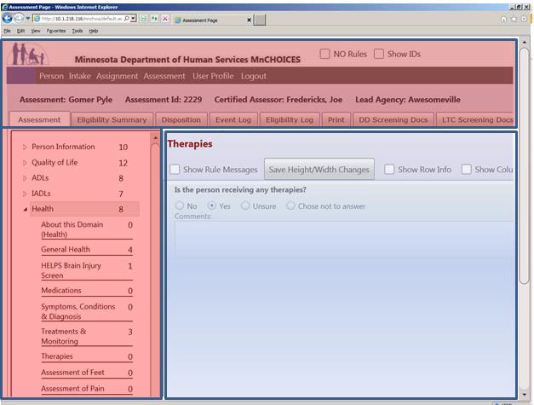Open the General Health section
This screenshot has height=405, width=534.
coord(66,250)
